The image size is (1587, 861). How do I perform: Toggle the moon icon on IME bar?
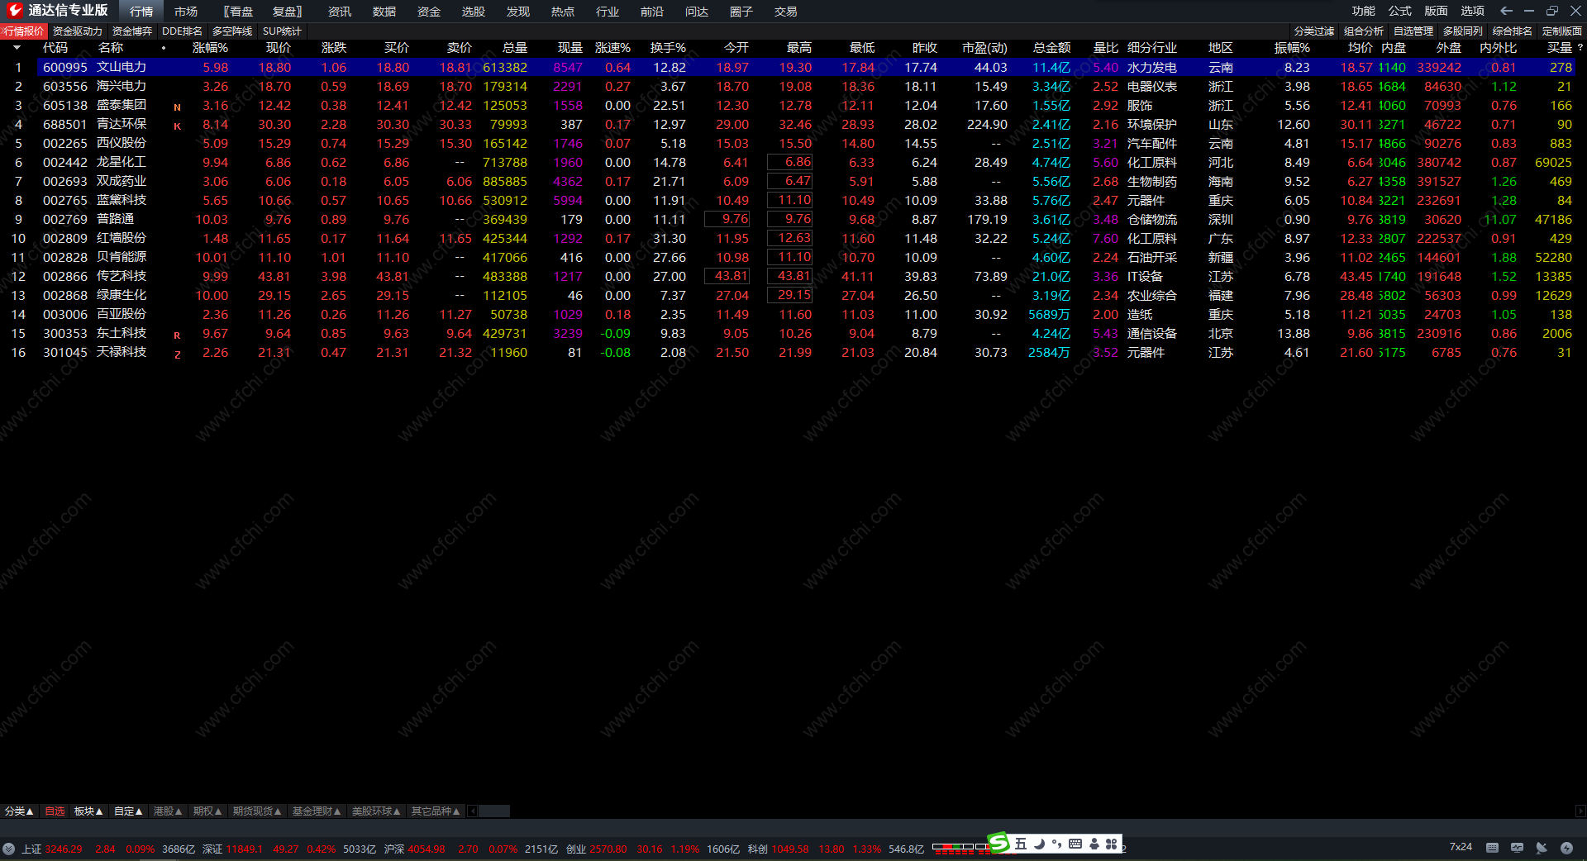click(1040, 844)
